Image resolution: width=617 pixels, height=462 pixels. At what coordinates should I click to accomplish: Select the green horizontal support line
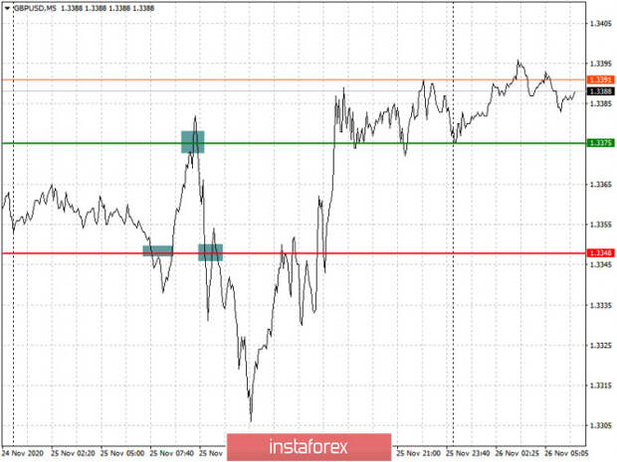coord(299,143)
